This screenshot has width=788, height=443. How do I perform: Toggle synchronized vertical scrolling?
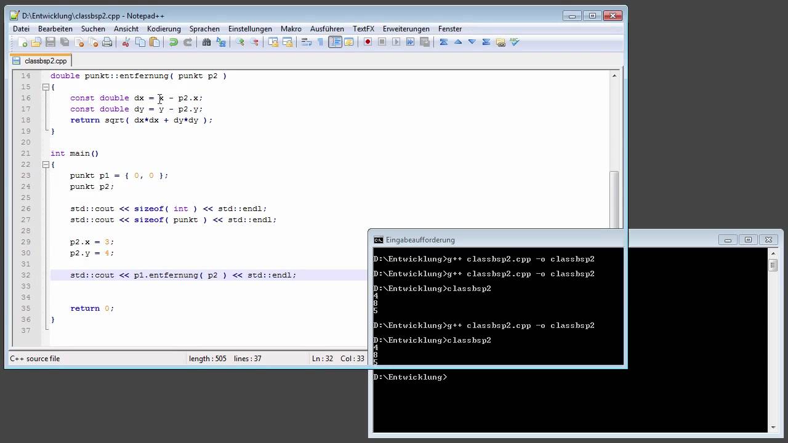pos(273,42)
